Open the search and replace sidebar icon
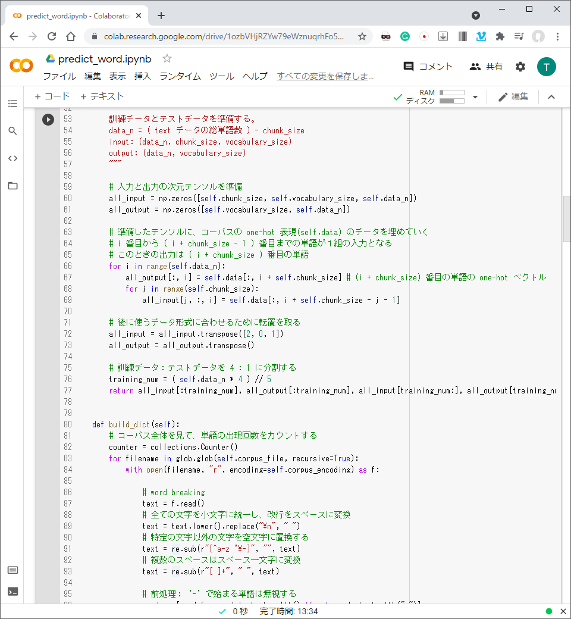The height and width of the screenshot is (619, 571). click(x=12, y=131)
